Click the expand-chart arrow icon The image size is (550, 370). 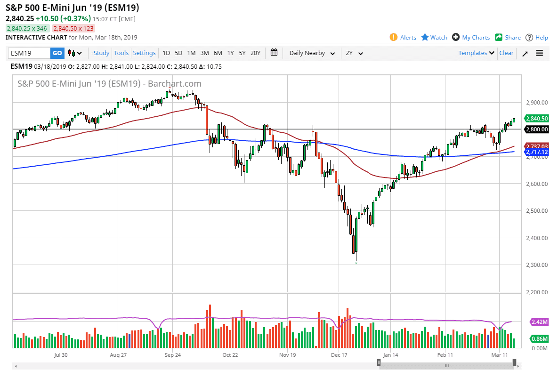pos(525,53)
